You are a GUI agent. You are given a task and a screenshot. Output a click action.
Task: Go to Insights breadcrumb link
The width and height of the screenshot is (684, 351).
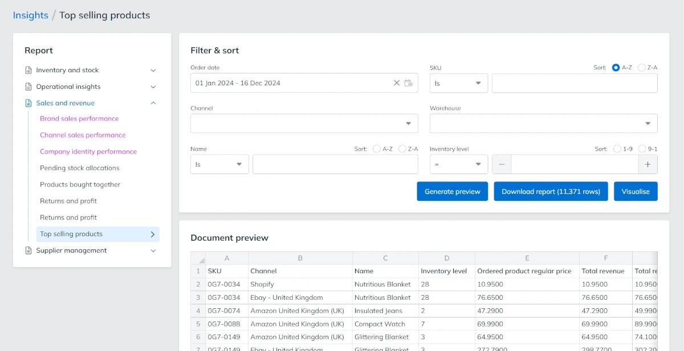coord(31,15)
